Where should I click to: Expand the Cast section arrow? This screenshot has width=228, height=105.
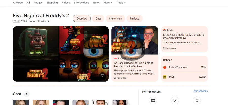(x=26, y=94)
